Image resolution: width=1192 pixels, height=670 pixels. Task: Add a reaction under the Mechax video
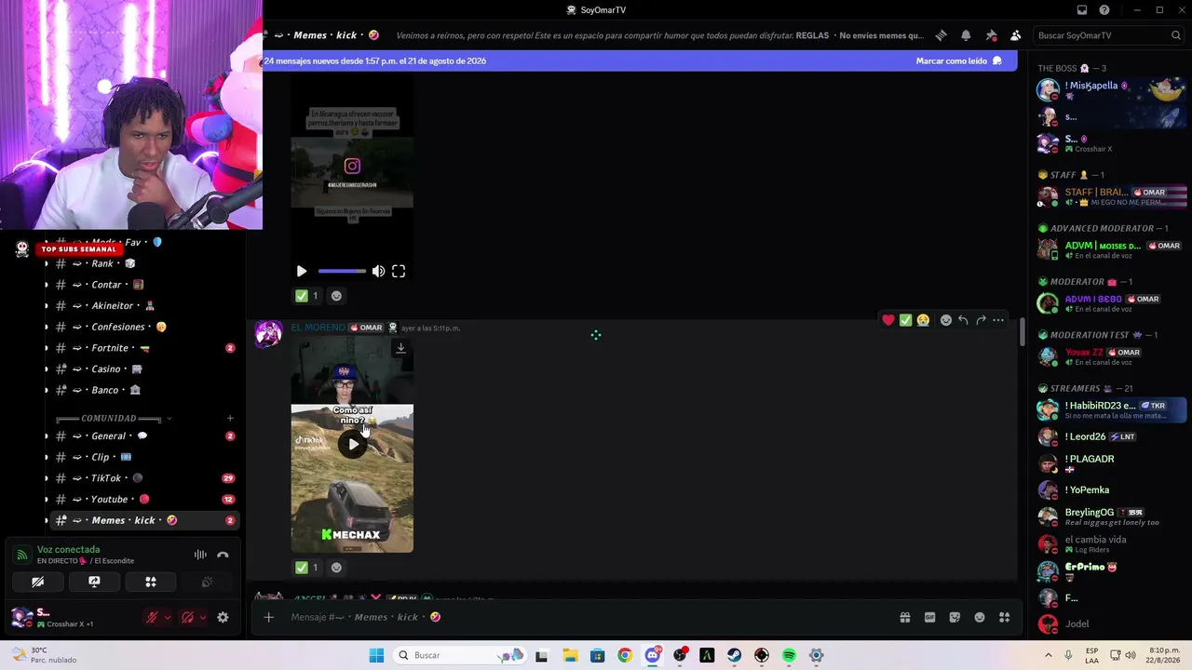pyautogui.click(x=336, y=568)
